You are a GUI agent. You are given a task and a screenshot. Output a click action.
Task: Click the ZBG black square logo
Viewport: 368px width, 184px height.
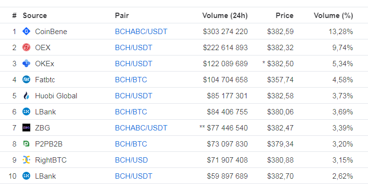[x=26, y=128]
